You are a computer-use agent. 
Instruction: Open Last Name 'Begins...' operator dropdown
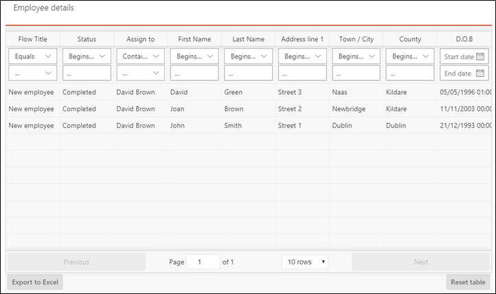click(248, 56)
